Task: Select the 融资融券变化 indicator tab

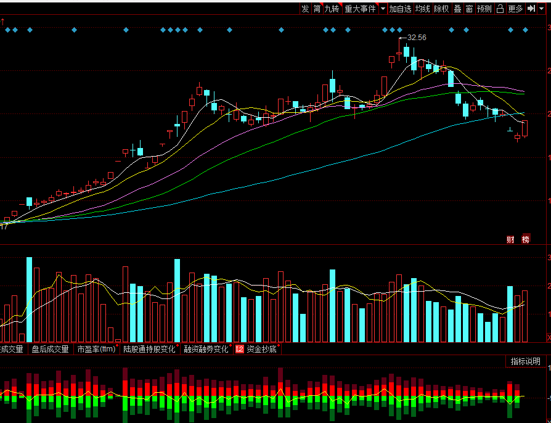Action: [x=206, y=349]
